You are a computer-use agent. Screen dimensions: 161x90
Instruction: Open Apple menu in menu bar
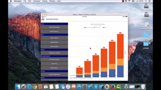11,1
